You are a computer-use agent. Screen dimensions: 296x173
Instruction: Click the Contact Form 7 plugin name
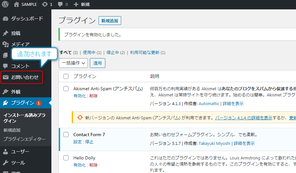(x=89, y=135)
